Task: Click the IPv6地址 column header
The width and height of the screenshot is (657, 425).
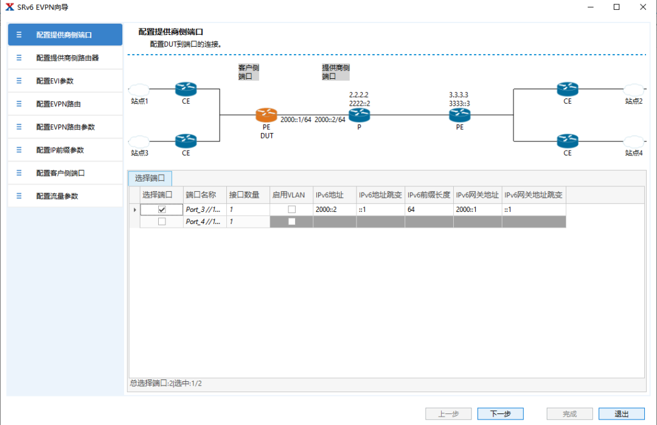Action: click(x=335, y=195)
